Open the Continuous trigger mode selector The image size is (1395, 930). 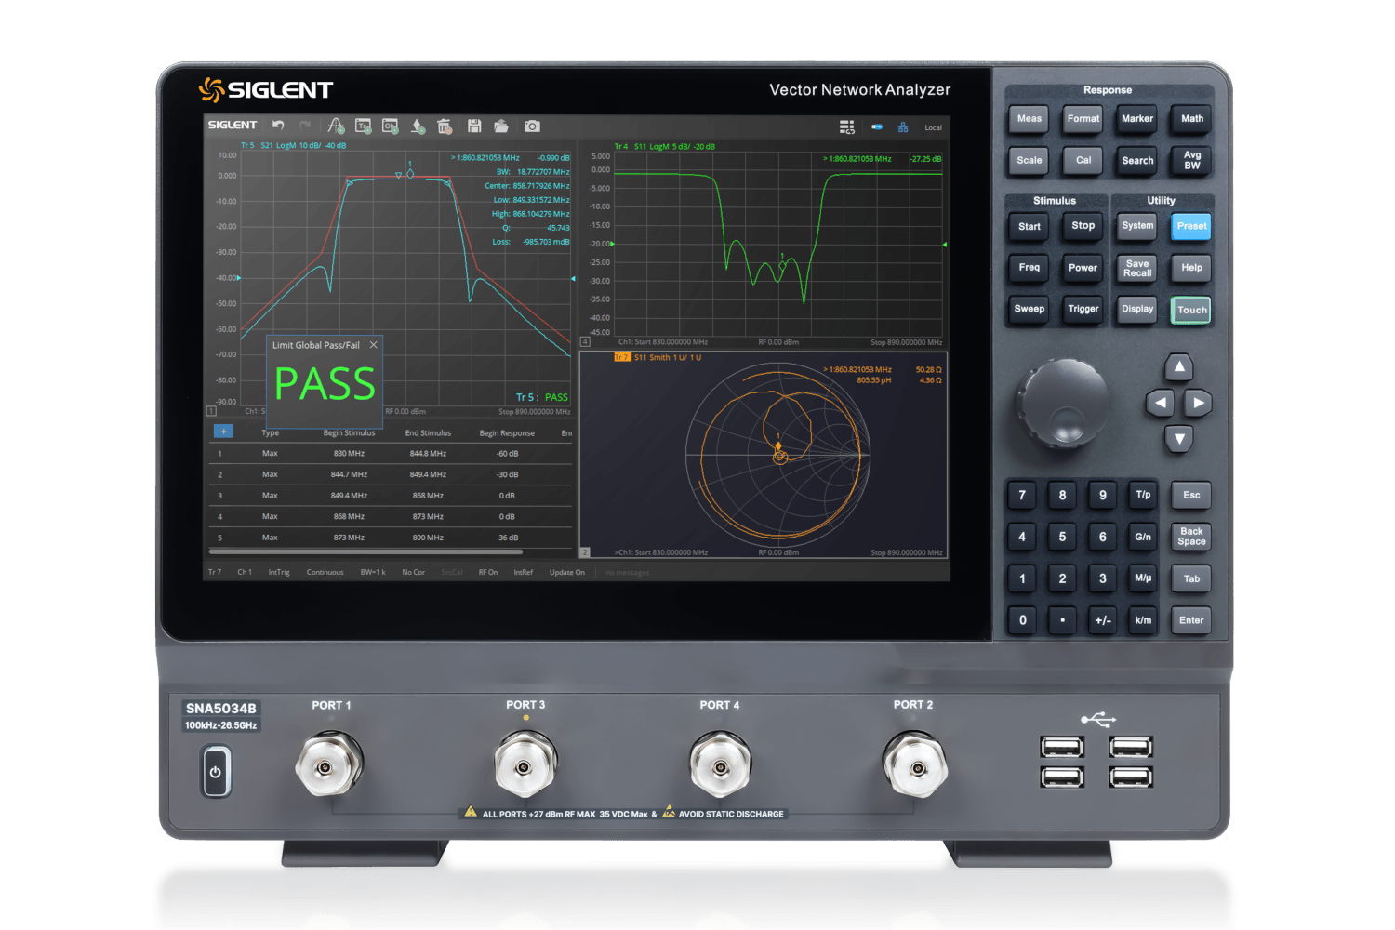[x=325, y=572]
